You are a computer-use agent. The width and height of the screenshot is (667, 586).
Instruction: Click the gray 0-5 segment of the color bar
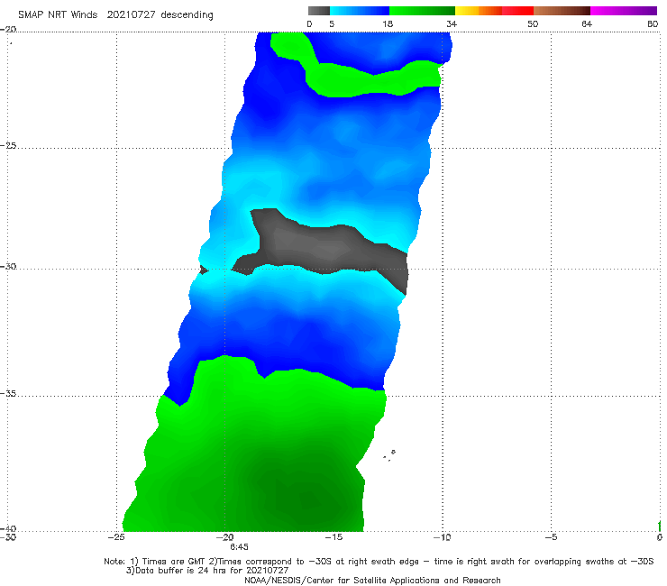pyautogui.click(x=318, y=11)
